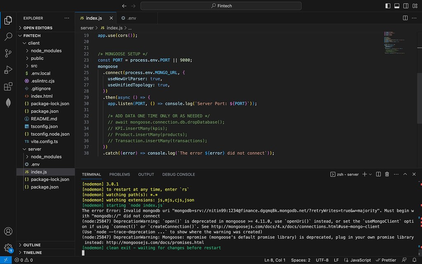The width and height of the screenshot is (422, 264).
Task: Toggle the secondary side bar layout button
Action: click(x=406, y=6)
